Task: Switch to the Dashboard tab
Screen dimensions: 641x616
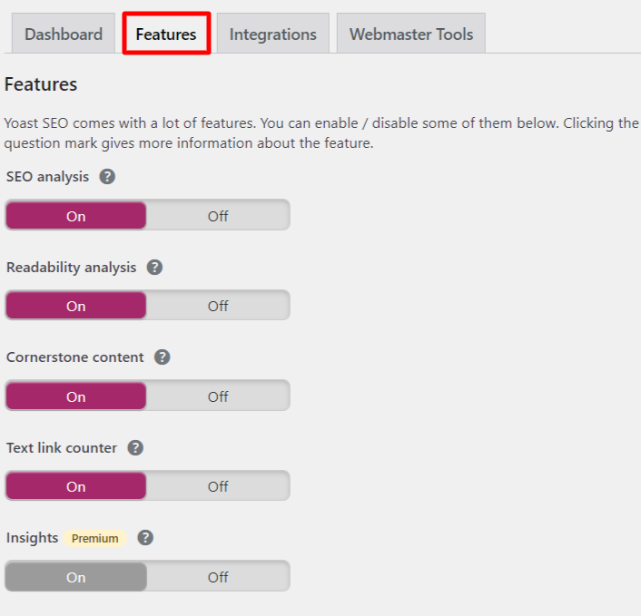Action: (x=64, y=34)
